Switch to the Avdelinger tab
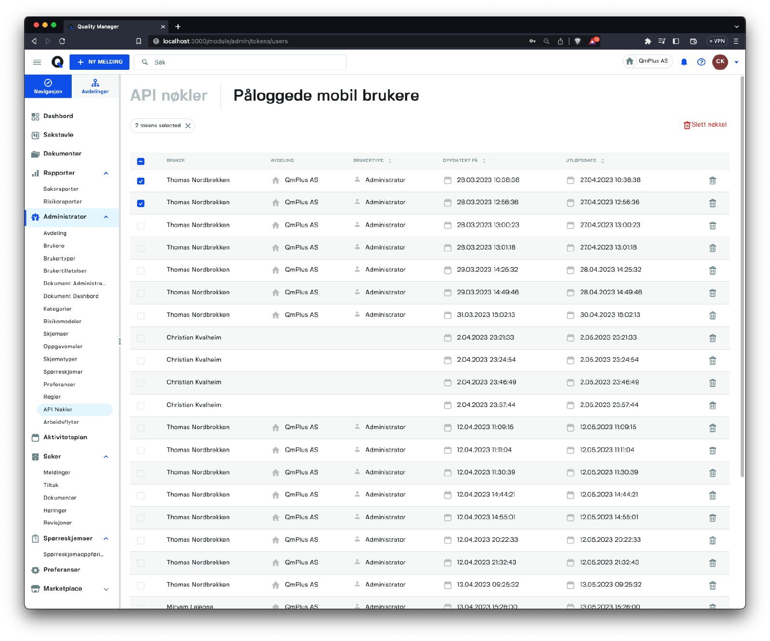The image size is (770, 641). click(x=95, y=86)
